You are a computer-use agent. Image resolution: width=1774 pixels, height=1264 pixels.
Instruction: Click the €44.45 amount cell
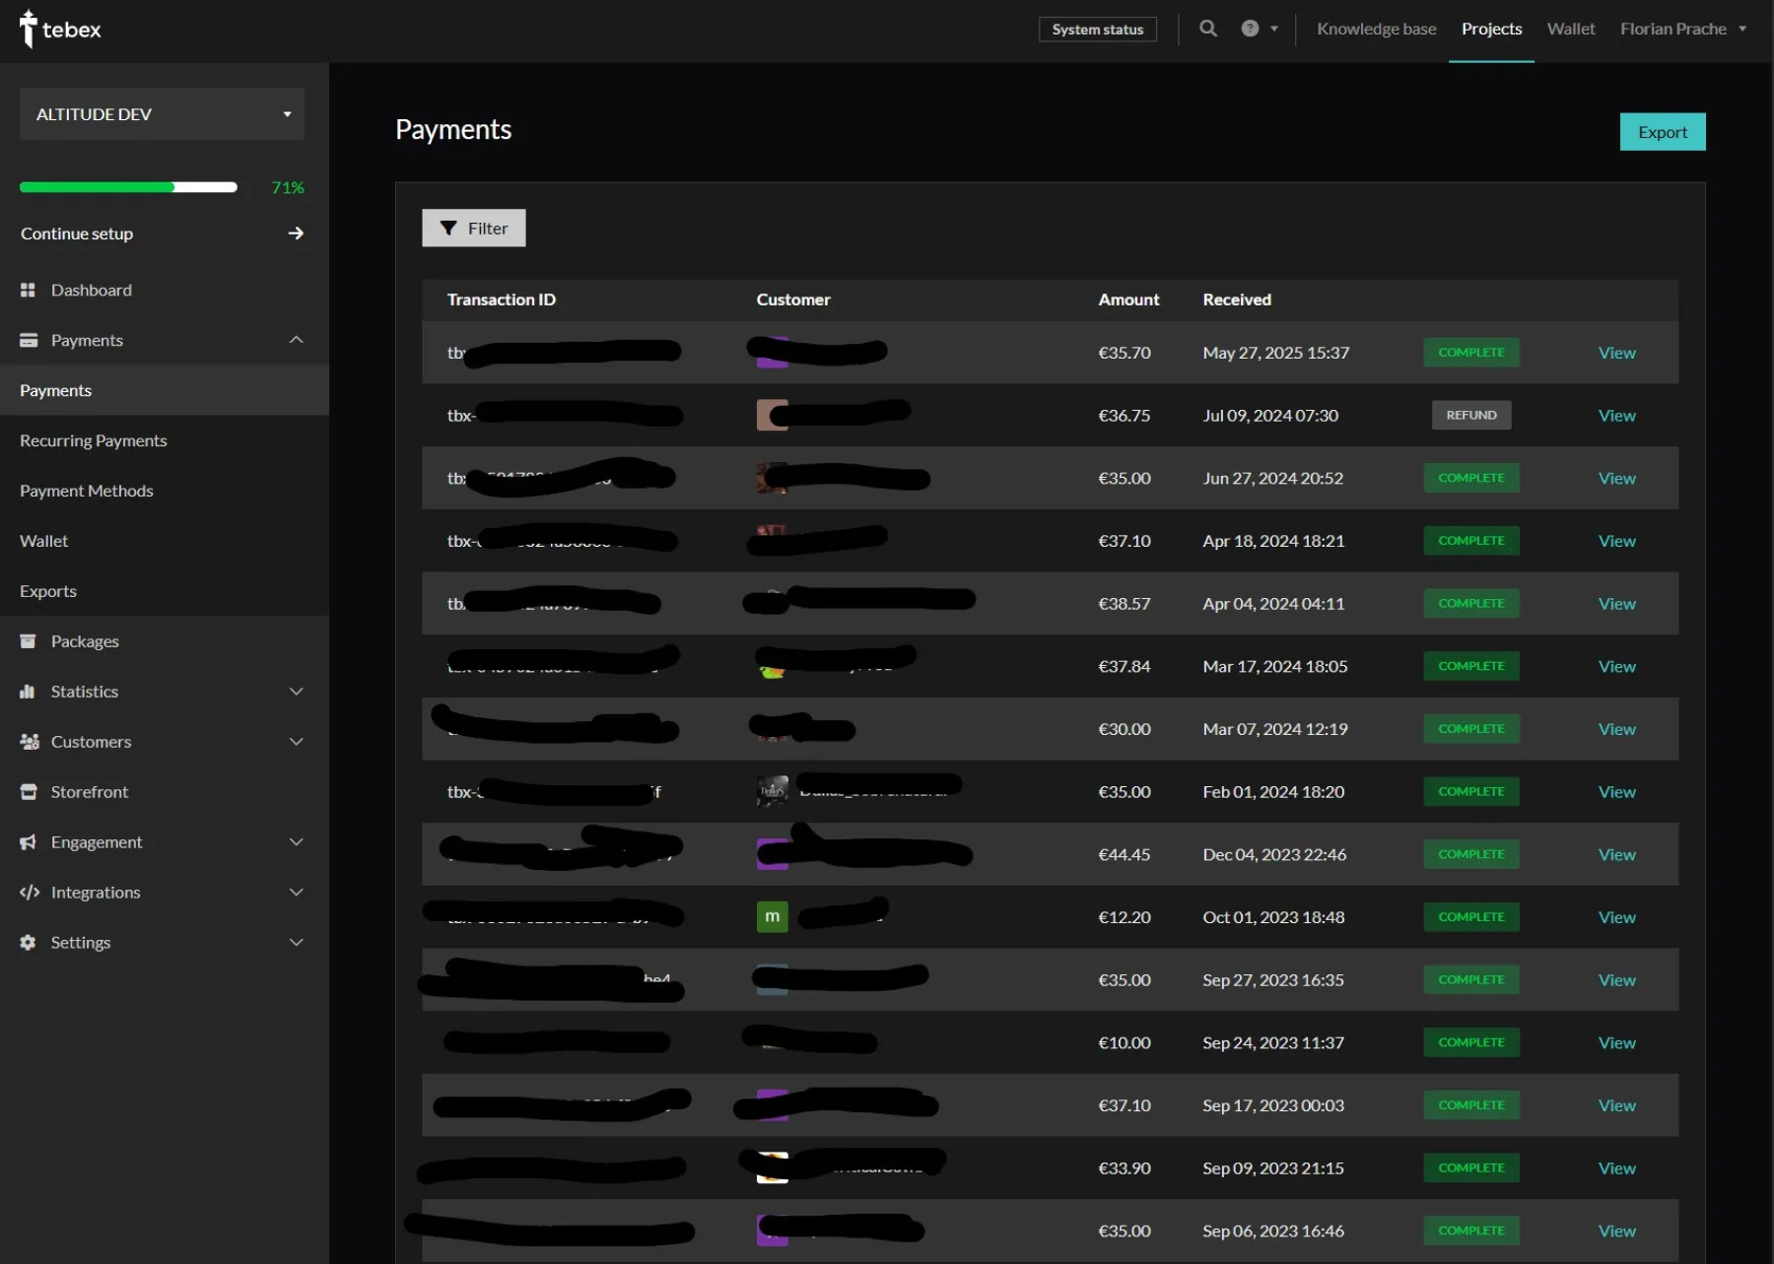point(1124,854)
